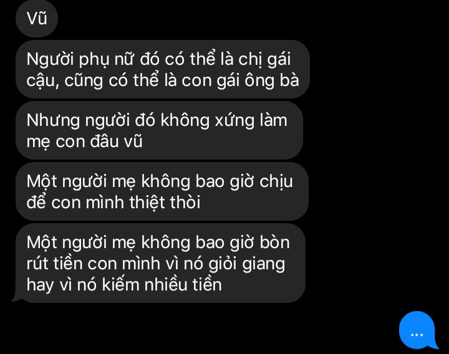Image resolution: width=449 pixels, height=354 pixels.
Task: Click the line 'cậu, cũng có thể là con gái ông bà'
Action: pyautogui.click(x=163, y=80)
